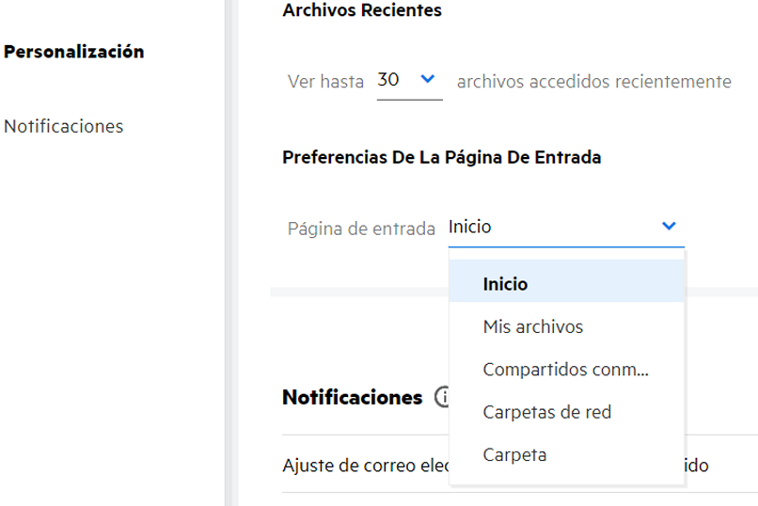The image size is (758, 506).
Task: Click the bold Notificaciones section heading
Action: coord(352,398)
